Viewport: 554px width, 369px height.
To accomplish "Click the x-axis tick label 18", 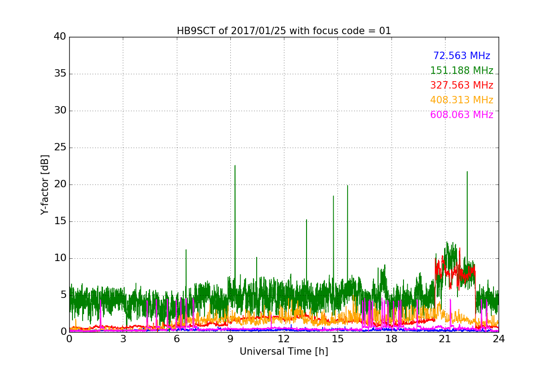I will coord(391,339).
